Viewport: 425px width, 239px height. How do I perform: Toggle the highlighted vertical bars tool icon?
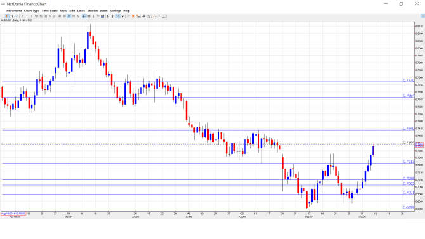[x=118, y=16]
